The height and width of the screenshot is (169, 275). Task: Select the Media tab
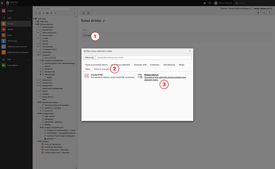tap(181, 65)
